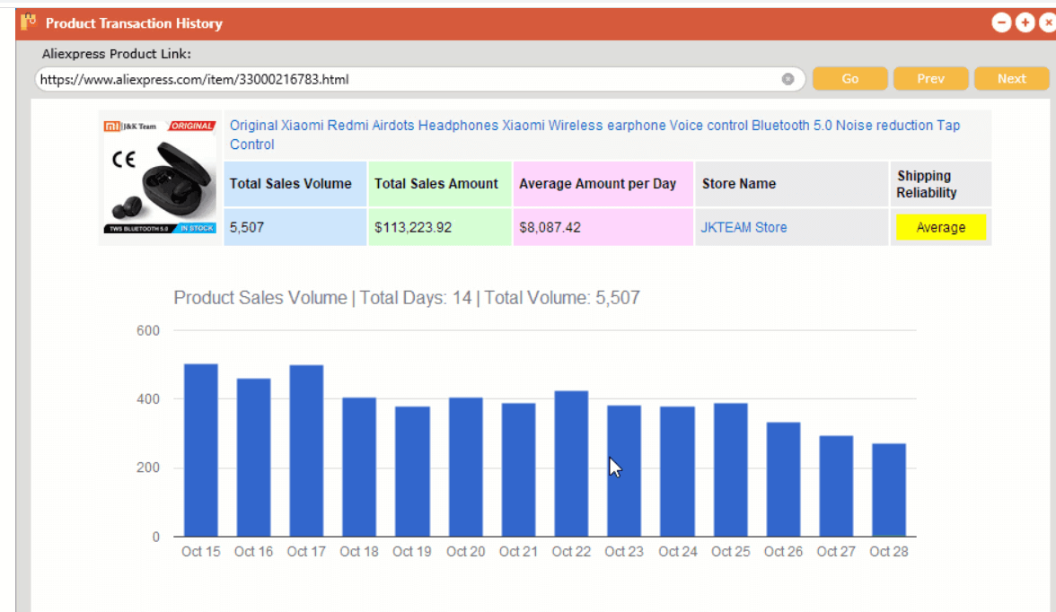Select the Oct 28 sales bar

click(x=889, y=490)
